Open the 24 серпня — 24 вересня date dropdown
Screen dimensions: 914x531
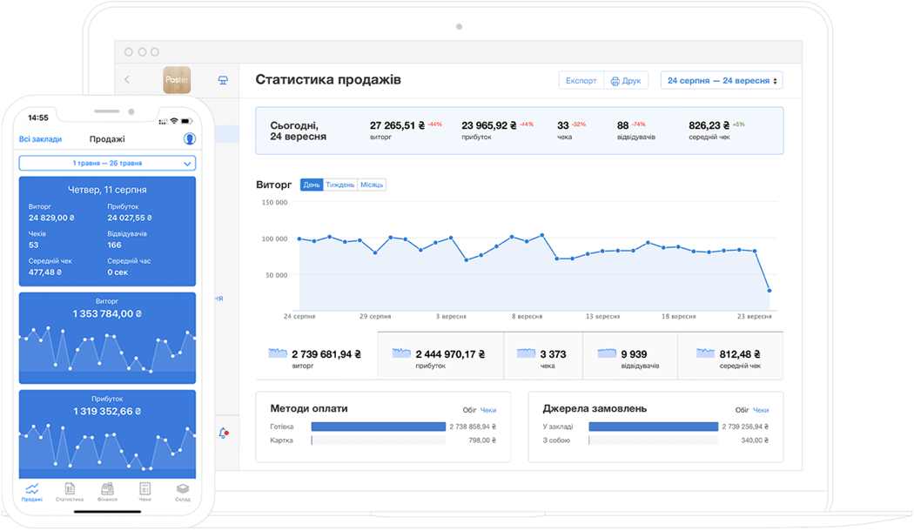click(x=722, y=80)
